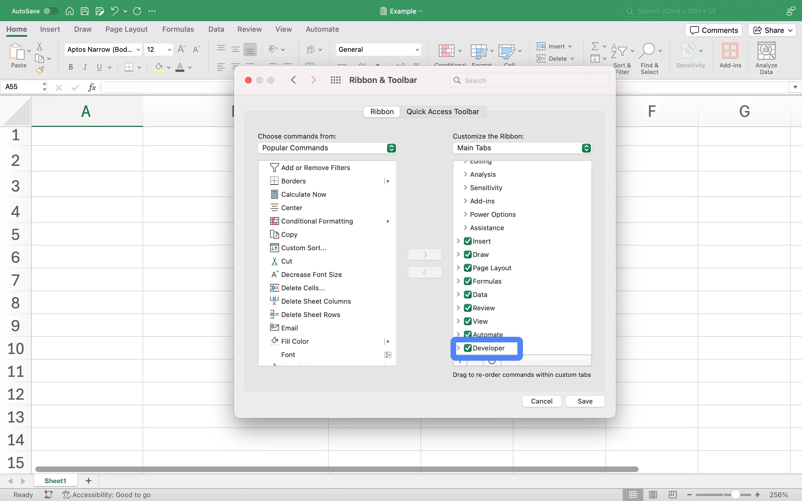Screen dimensions: 802x501
Task: Uncheck the Review checkbox in the dialog
Action: 468,308
